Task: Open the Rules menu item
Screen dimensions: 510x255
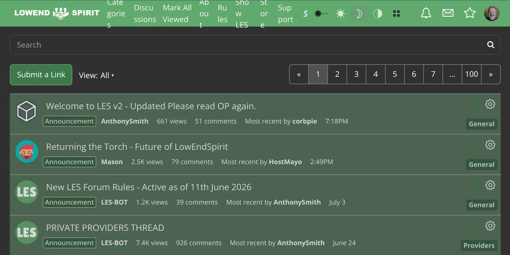Action: tap(222, 13)
